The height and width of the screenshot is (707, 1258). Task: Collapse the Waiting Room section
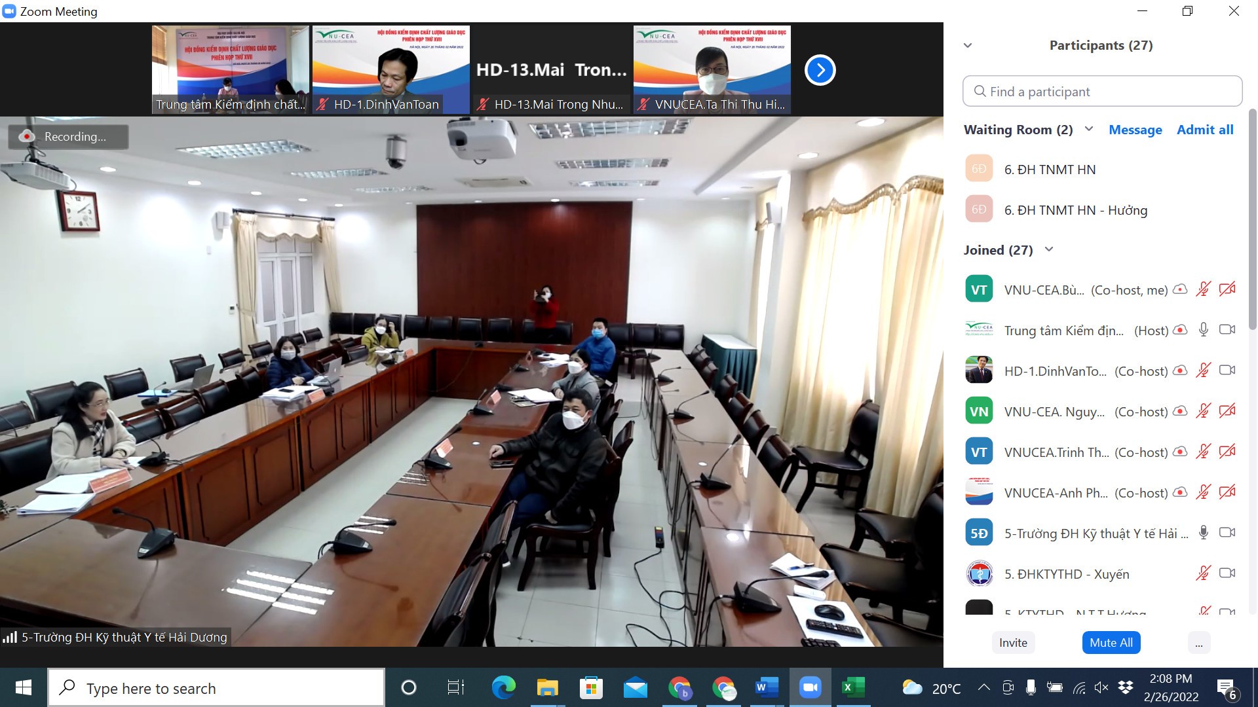pos(1089,129)
